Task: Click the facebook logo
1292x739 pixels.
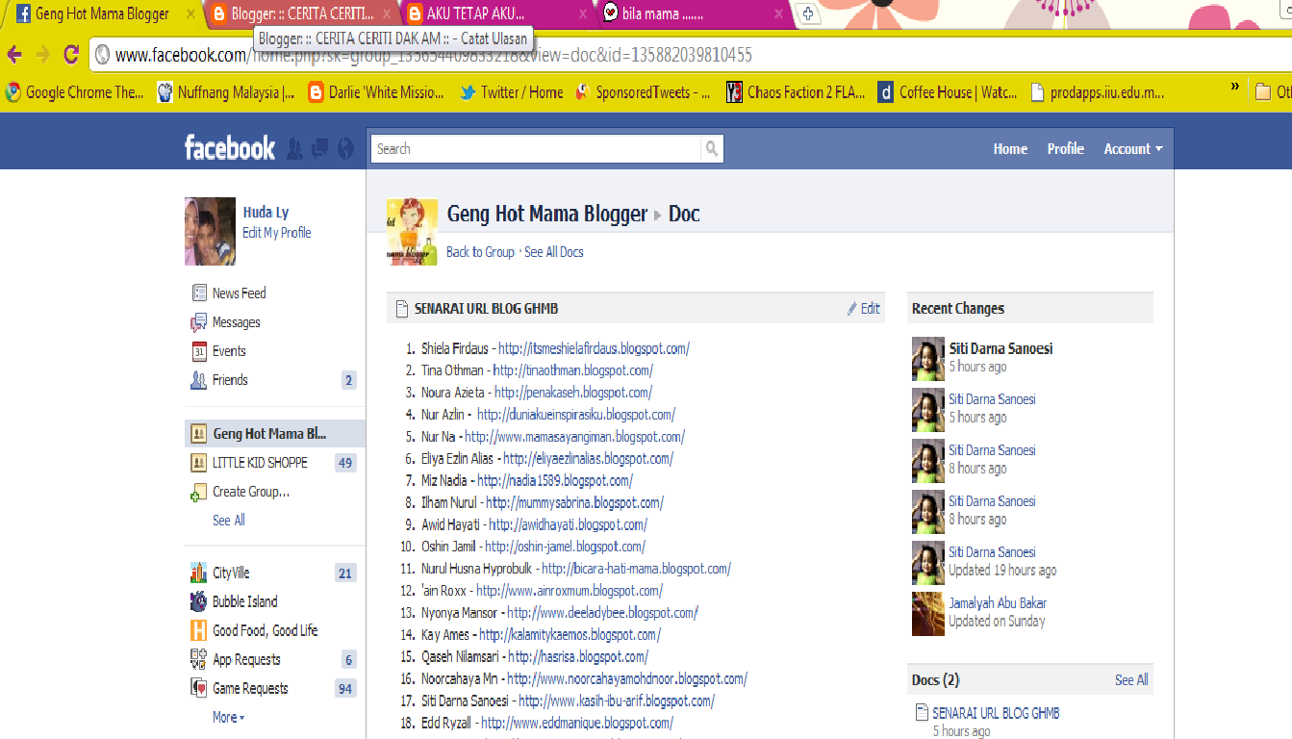Action: [x=229, y=147]
